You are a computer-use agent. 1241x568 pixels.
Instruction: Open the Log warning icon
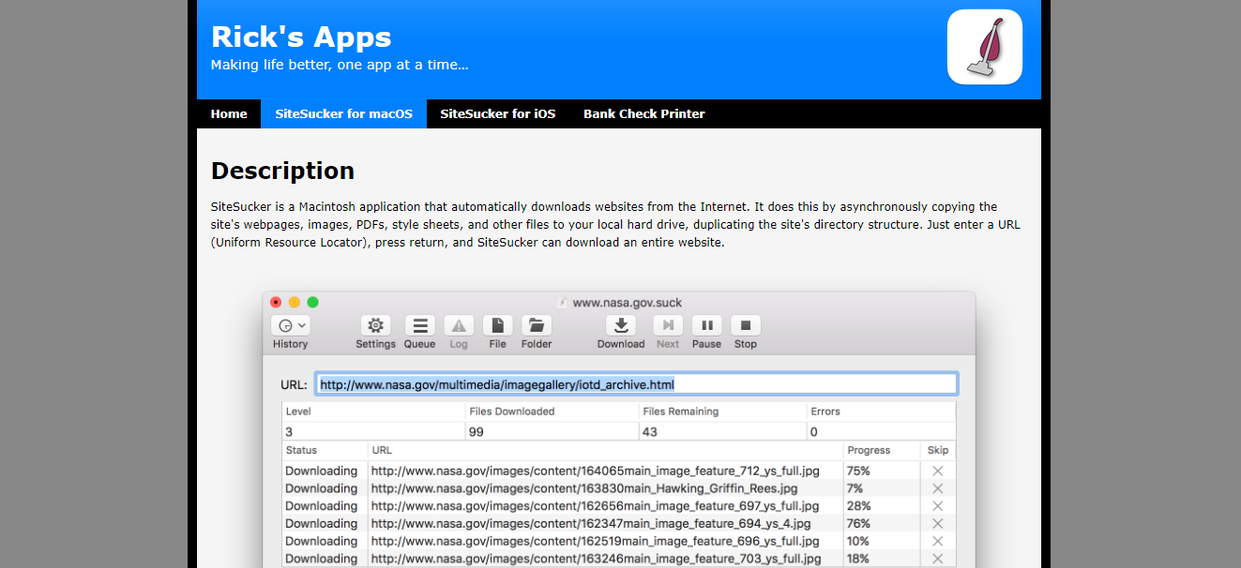459,325
